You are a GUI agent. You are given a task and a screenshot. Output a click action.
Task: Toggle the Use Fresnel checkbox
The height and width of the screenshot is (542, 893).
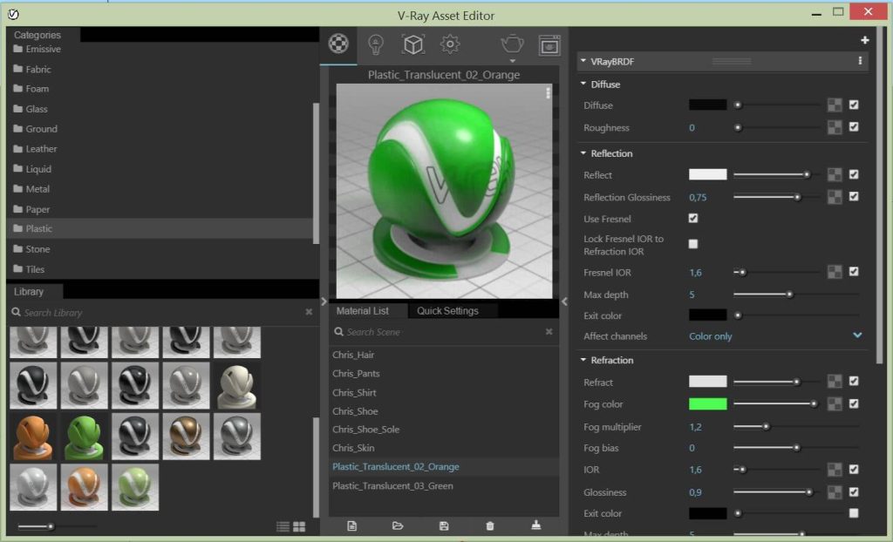coord(693,218)
